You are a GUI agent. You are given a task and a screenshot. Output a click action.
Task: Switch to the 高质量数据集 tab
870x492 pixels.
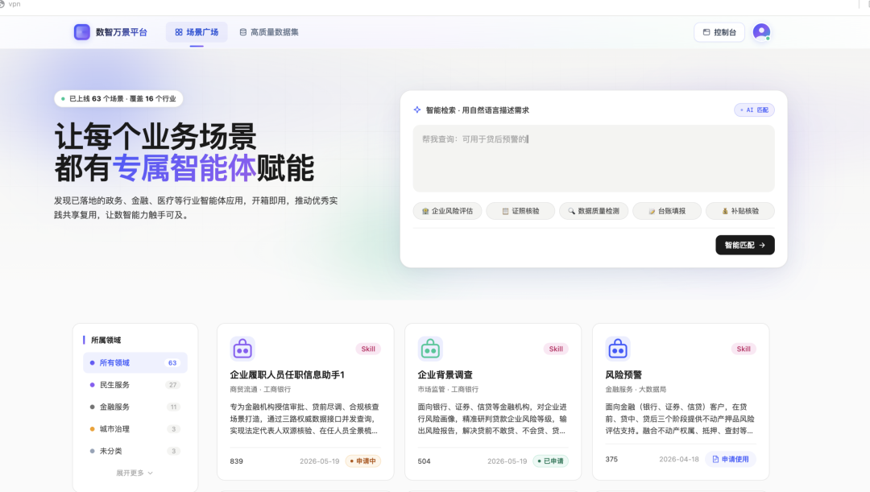269,32
